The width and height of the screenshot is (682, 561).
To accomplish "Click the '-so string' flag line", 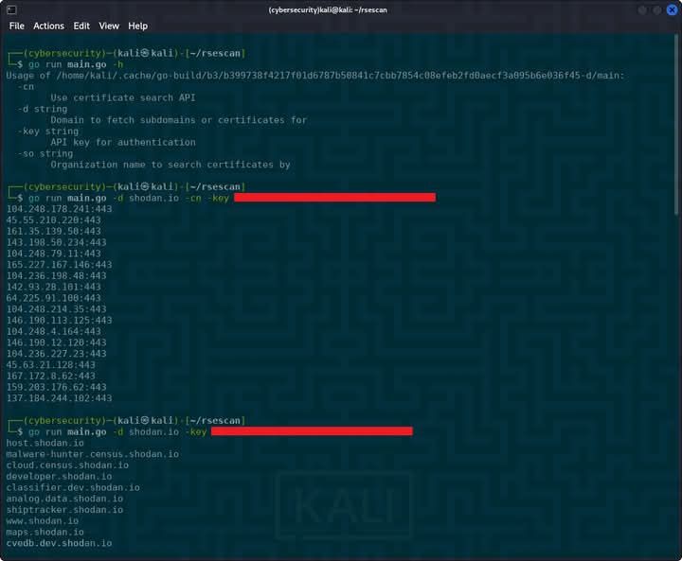I will [x=45, y=153].
